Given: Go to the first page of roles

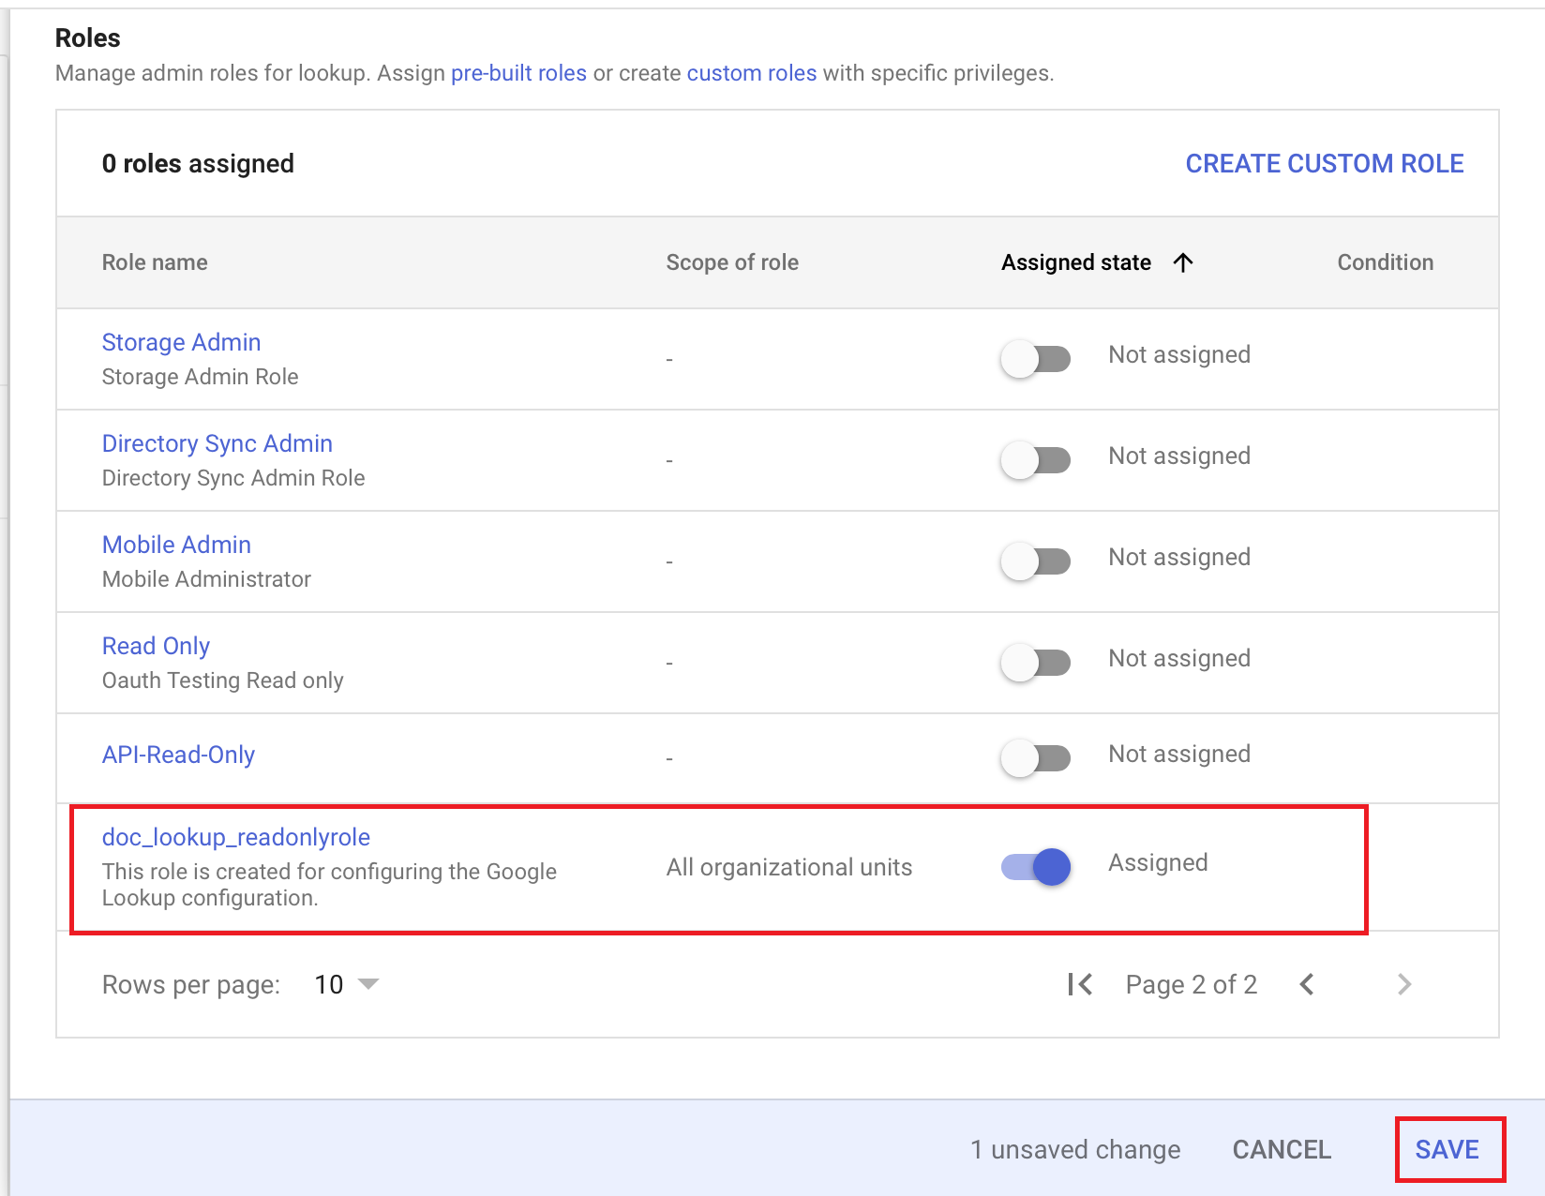Looking at the screenshot, I should [x=1080, y=984].
